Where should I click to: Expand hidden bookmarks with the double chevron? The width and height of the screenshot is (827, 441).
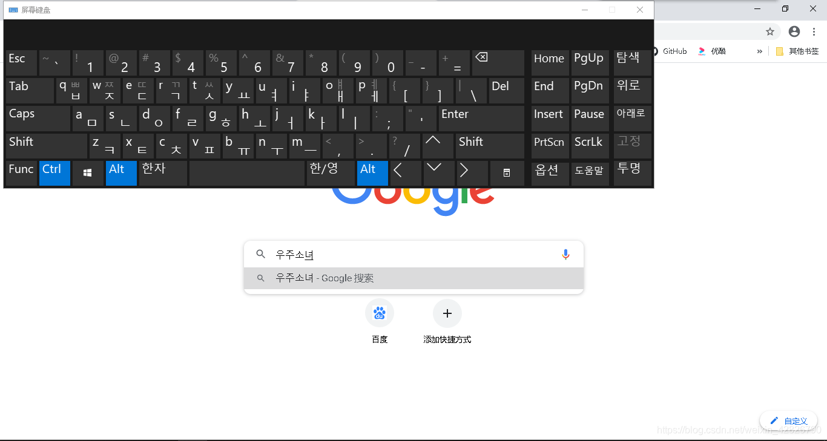click(x=760, y=51)
